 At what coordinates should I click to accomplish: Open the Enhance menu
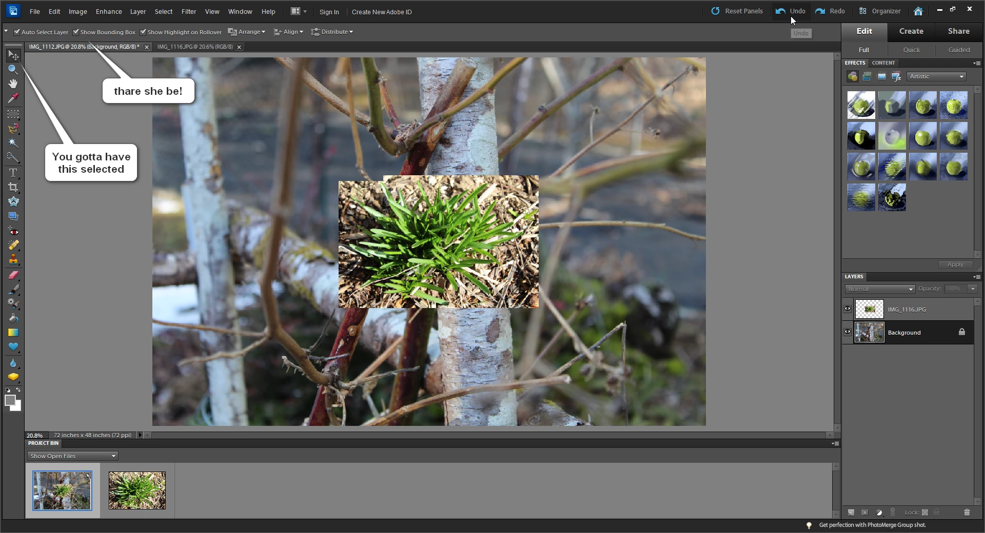click(x=109, y=11)
